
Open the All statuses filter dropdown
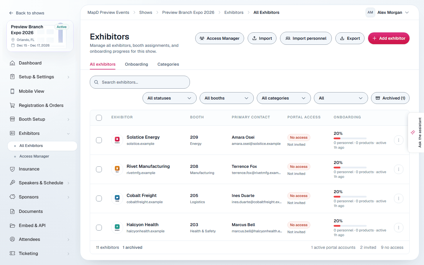[x=170, y=98]
